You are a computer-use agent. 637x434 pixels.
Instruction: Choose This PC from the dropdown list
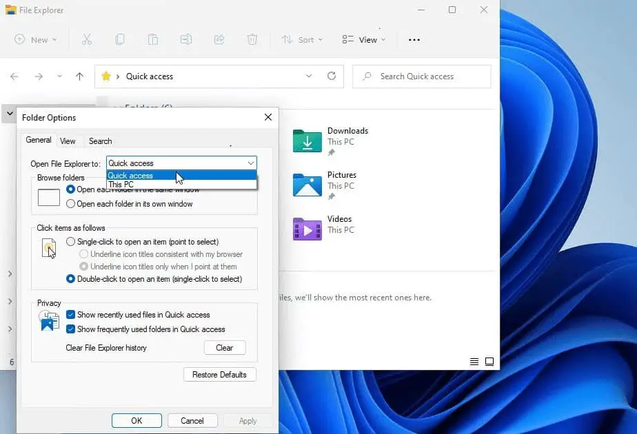click(121, 185)
